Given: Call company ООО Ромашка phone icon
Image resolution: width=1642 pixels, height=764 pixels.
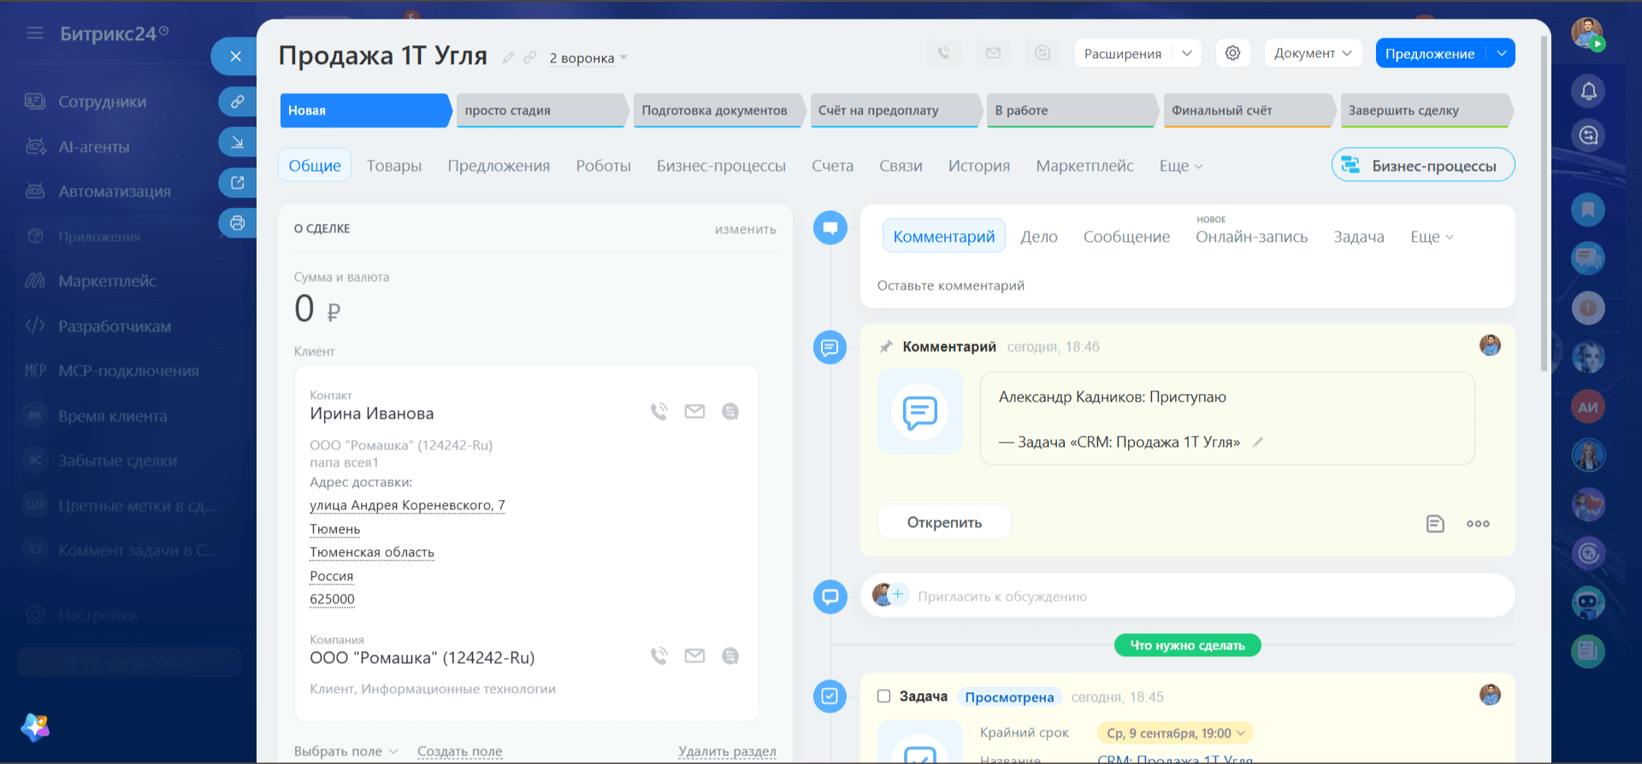Looking at the screenshot, I should click(659, 655).
